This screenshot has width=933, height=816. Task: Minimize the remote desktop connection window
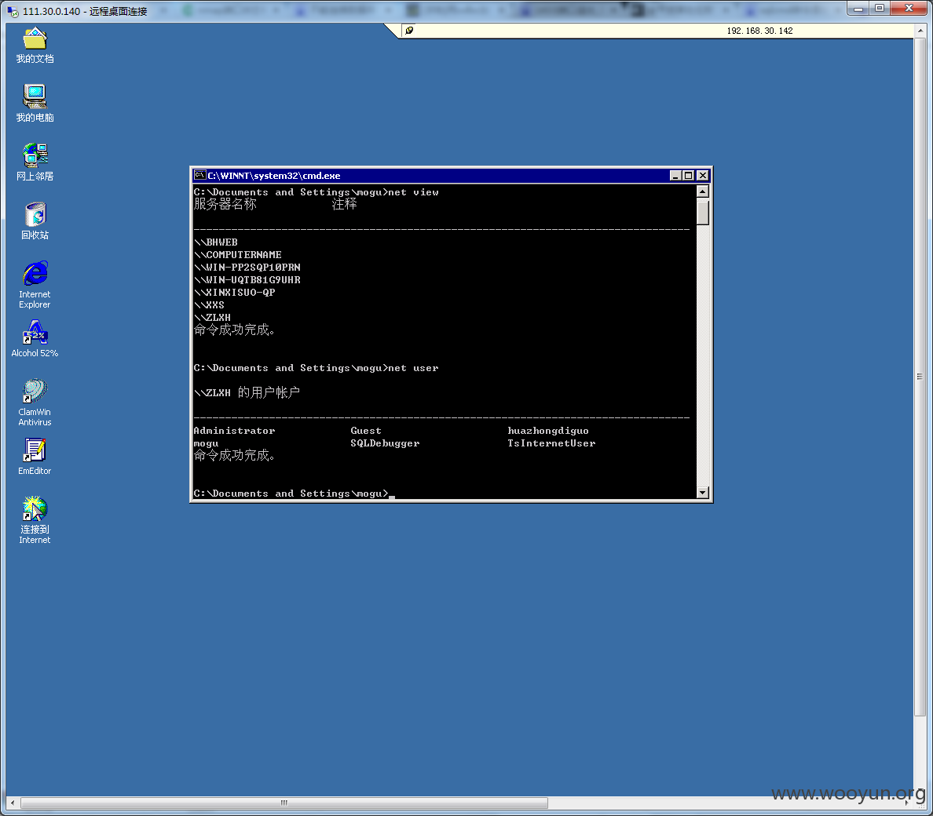click(x=858, y=9)
